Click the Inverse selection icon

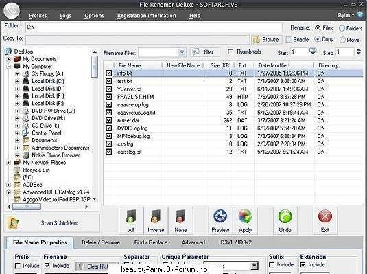pyautogui.click(x=156, y=216)
